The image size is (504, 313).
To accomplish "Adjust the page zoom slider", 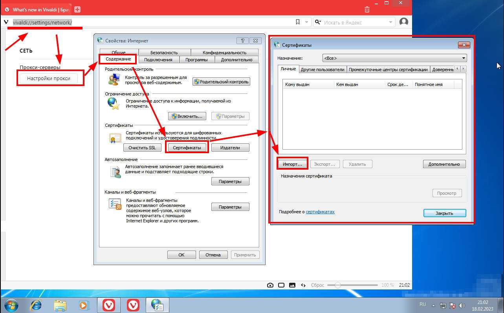I will point(337,285).
